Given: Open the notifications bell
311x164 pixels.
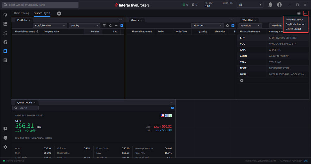Looking at the screenshot, I should pyautogui.click(x=270, y=5).
